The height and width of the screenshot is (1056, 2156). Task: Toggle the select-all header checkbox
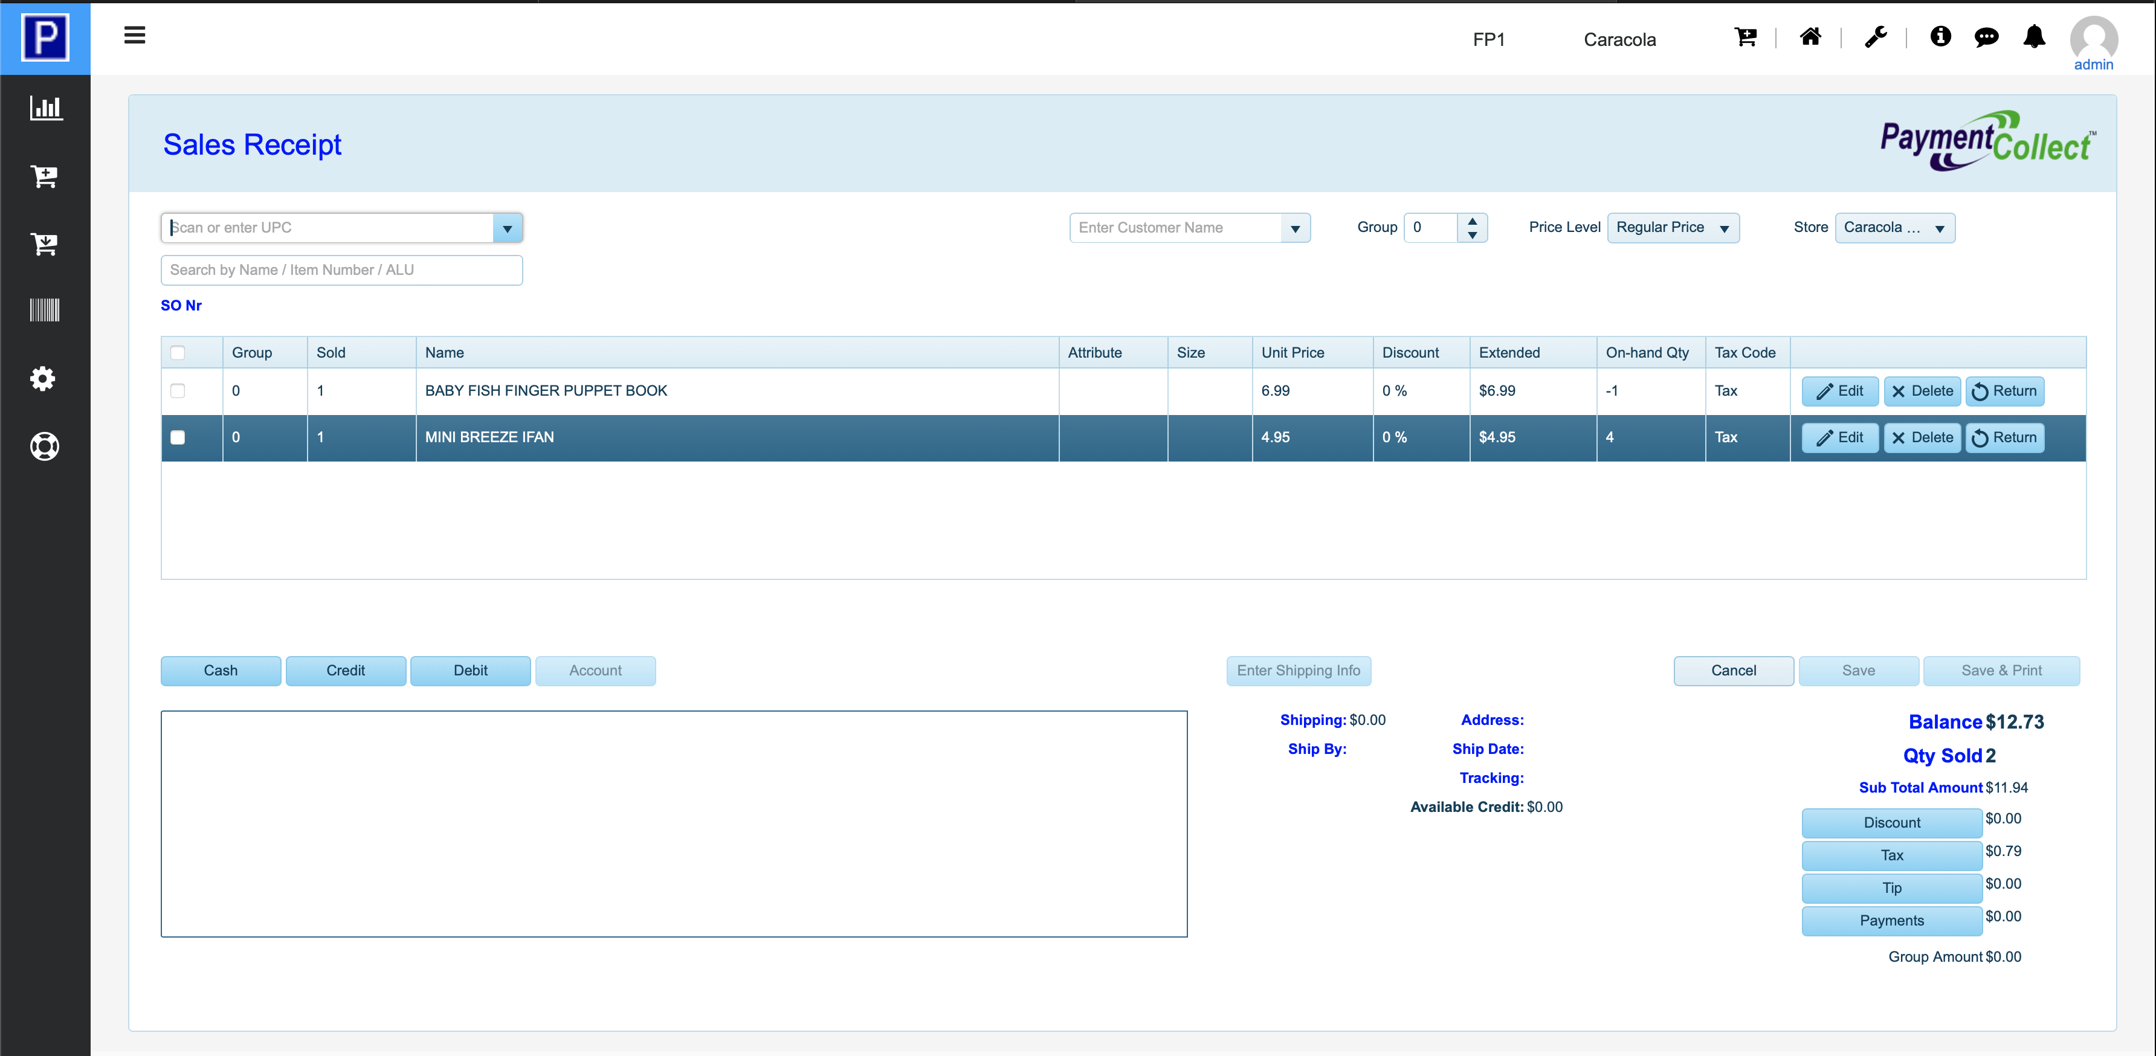pyautogui.click(x=178, y=353)
